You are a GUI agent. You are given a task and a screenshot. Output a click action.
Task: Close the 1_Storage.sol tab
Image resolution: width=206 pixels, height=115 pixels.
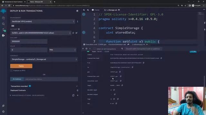pyautogui.click(x=119, y=10)
